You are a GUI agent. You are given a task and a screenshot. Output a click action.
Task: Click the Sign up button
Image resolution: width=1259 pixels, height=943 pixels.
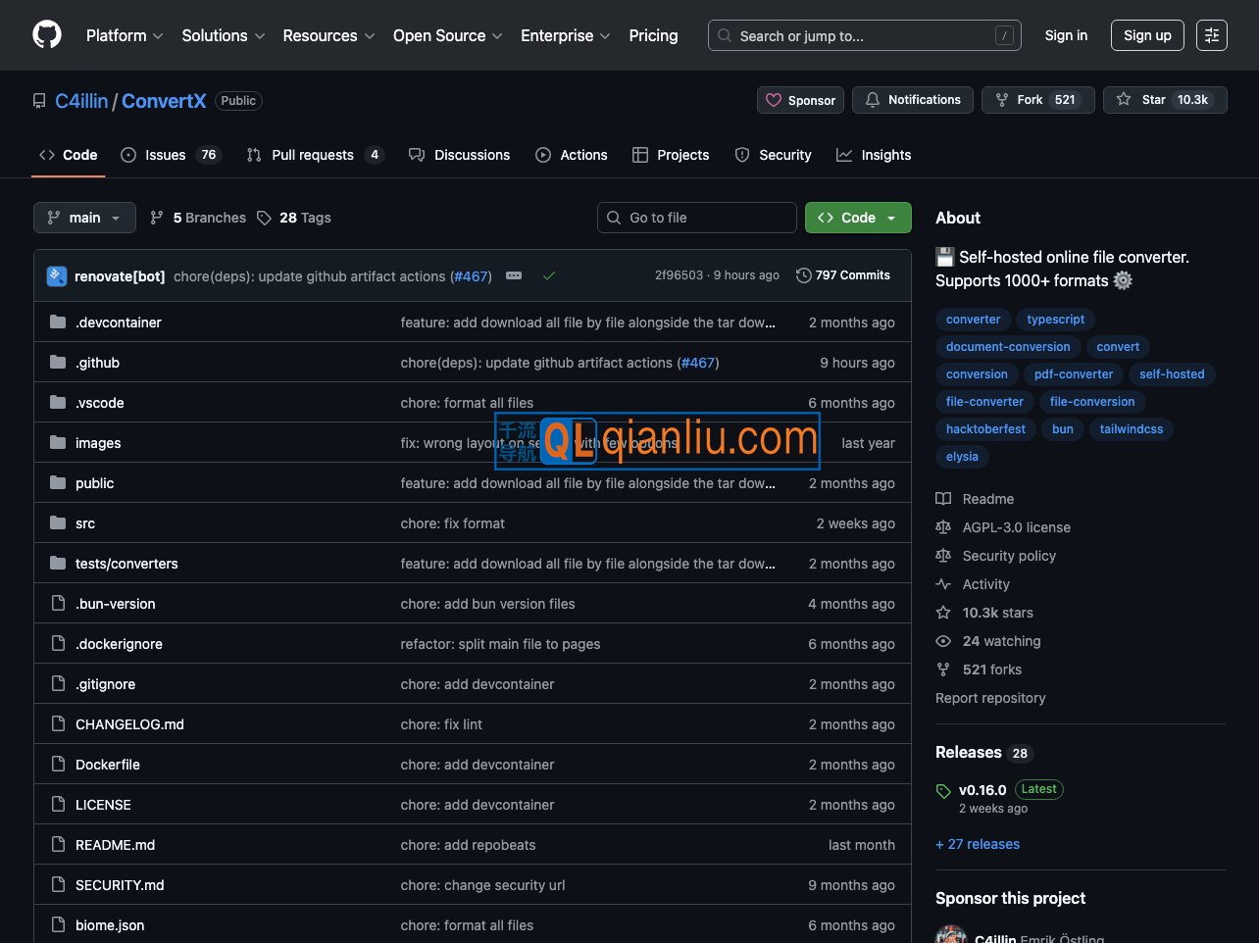coord(1147,35)
